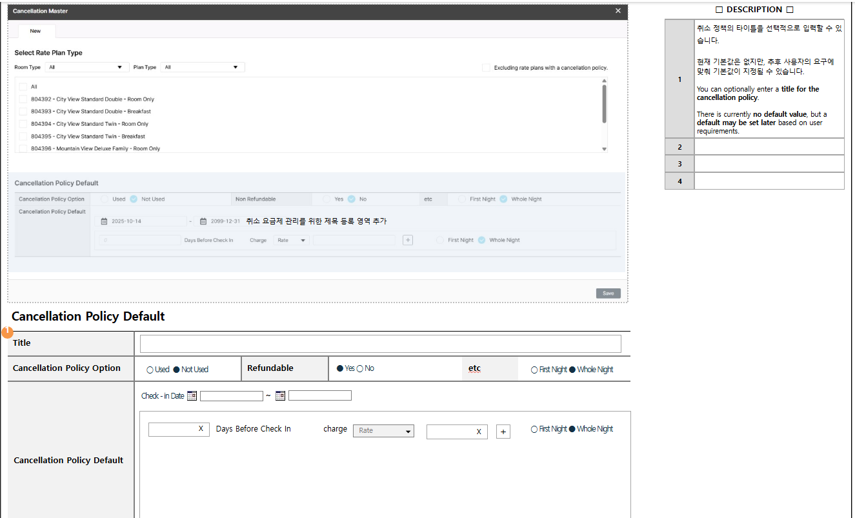Check the All rate plans checkbox

[23, 86]
